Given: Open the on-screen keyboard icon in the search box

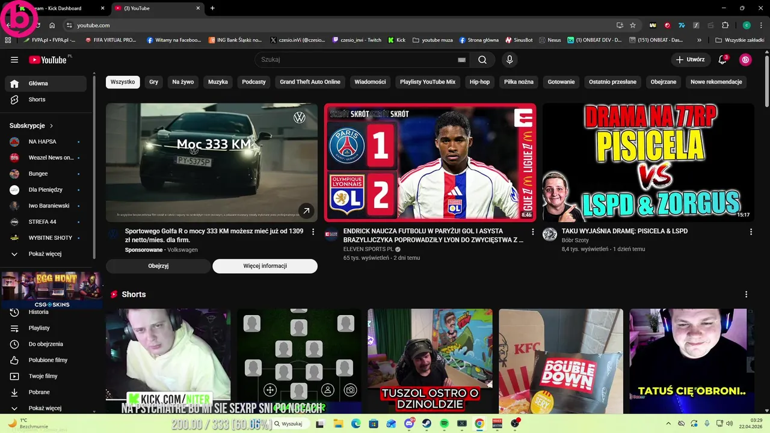Looking at the screenshot, I should 461,60.
